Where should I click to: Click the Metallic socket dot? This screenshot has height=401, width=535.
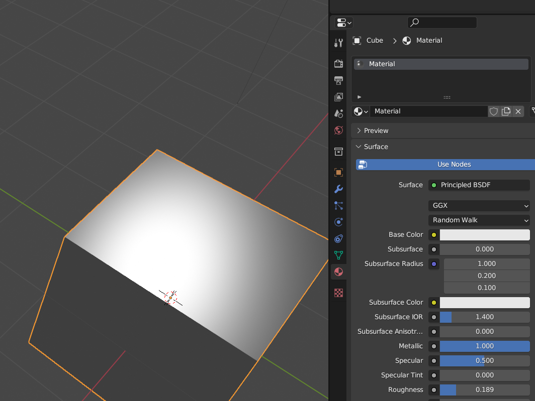click(x=433, y=346)
